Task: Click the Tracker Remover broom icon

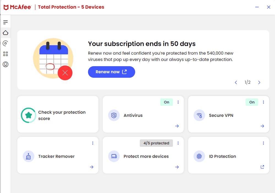Action: (x=28, y=156)
